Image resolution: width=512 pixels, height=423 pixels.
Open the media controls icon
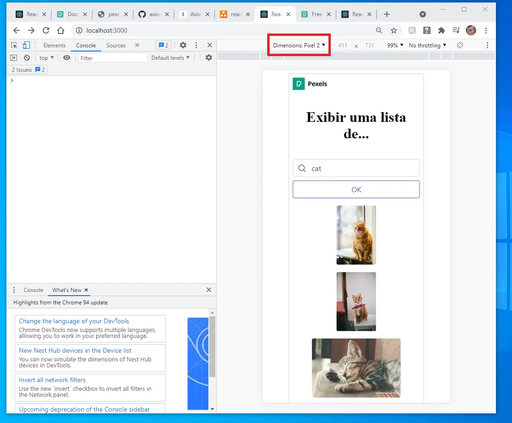[x=456, y=30]
